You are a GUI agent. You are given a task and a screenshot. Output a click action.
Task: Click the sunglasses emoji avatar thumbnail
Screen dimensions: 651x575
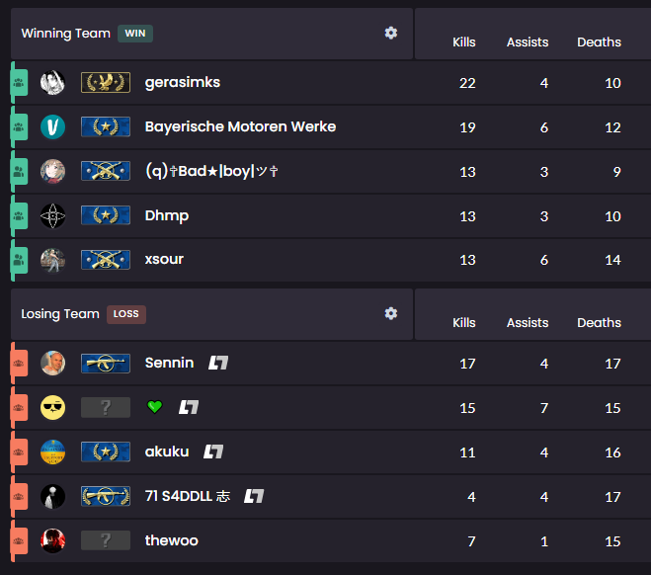pyautogui.click(x=52, y=407)
